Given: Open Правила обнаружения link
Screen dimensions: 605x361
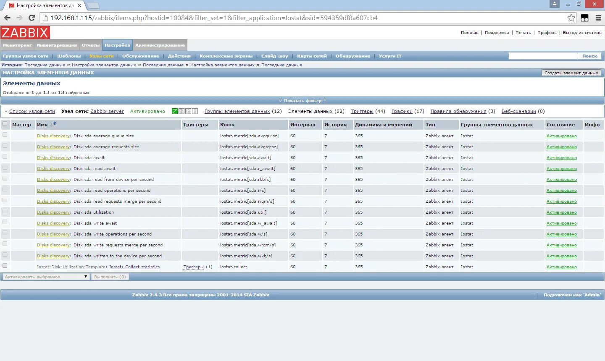Looking at the screenshot, I should [458, 111].
